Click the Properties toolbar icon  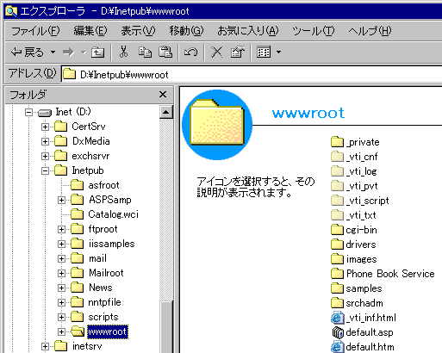click(238, 52)
